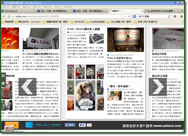Click the orange button in bottom bar
This screenshot has height=136, width=188.
point(12,125)
